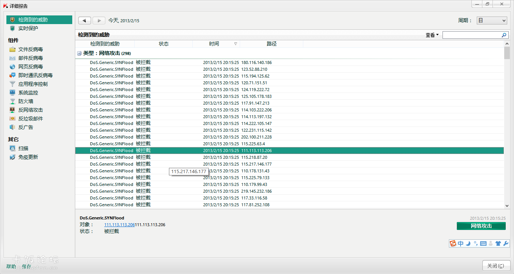Select the row with IP 124.119.222.72
The height and width of the screenshot is (274, 514).
290,90
